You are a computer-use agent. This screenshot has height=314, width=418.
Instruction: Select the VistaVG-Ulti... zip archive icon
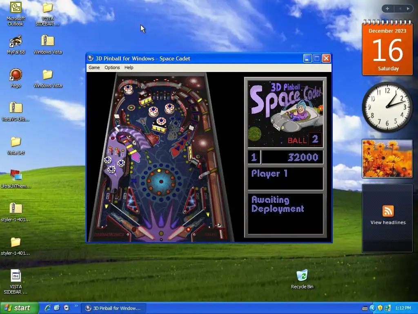[x=16, y=112]
